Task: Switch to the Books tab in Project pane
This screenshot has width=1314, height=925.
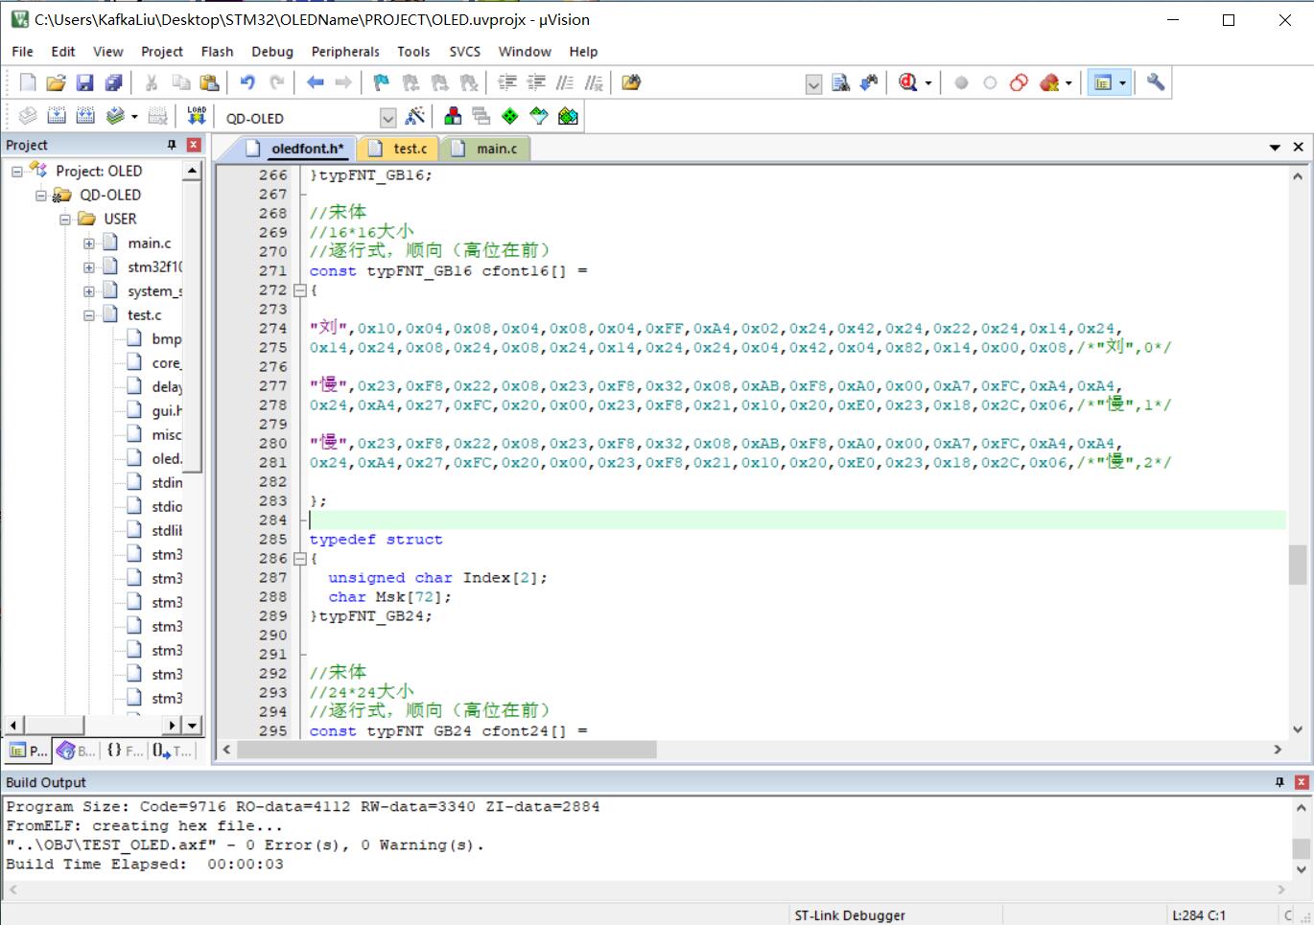Action: [x=76, y=751]
